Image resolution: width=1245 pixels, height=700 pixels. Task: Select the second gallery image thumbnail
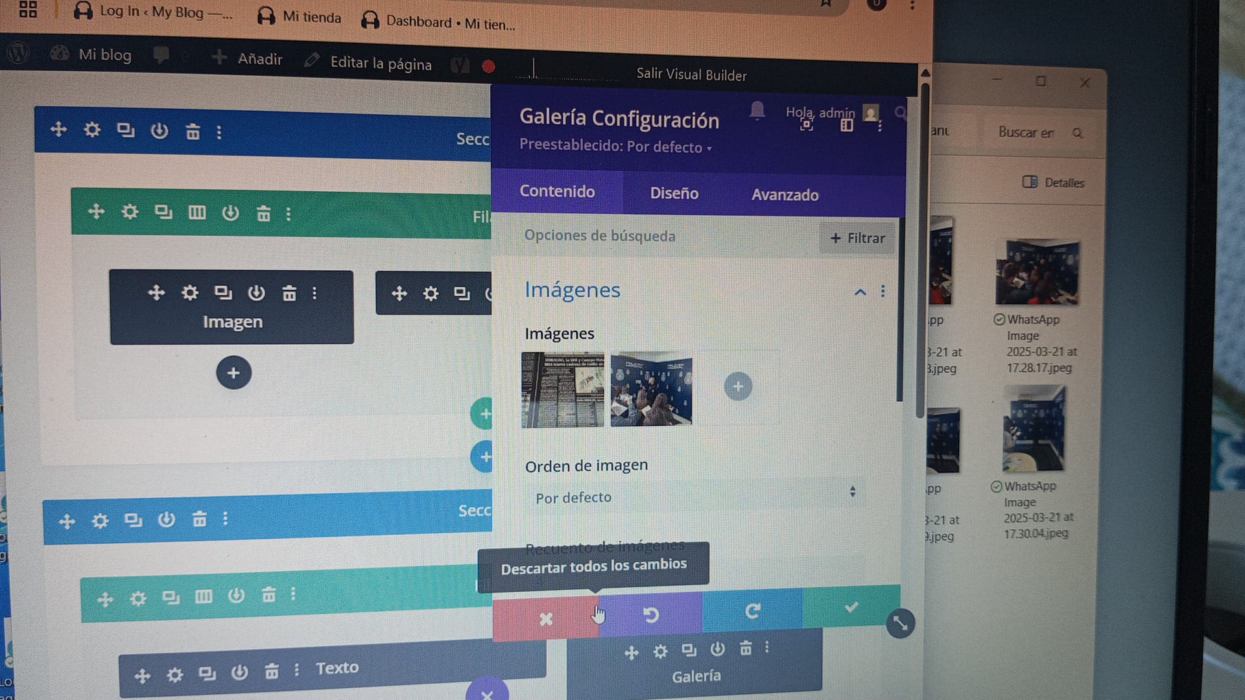click(x=651, y=388)
